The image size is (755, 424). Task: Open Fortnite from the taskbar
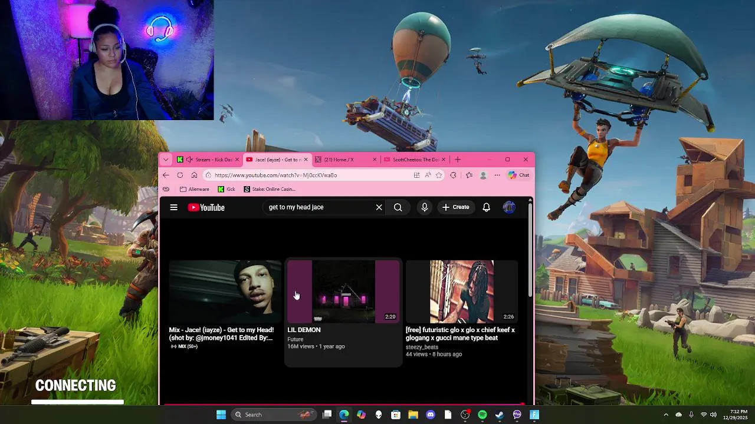(534, 415)
